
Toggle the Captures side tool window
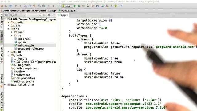point(2,21)
